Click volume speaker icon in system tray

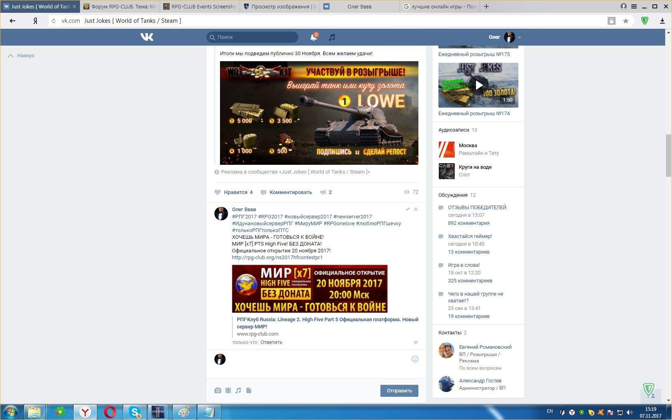tap(630, 412)
